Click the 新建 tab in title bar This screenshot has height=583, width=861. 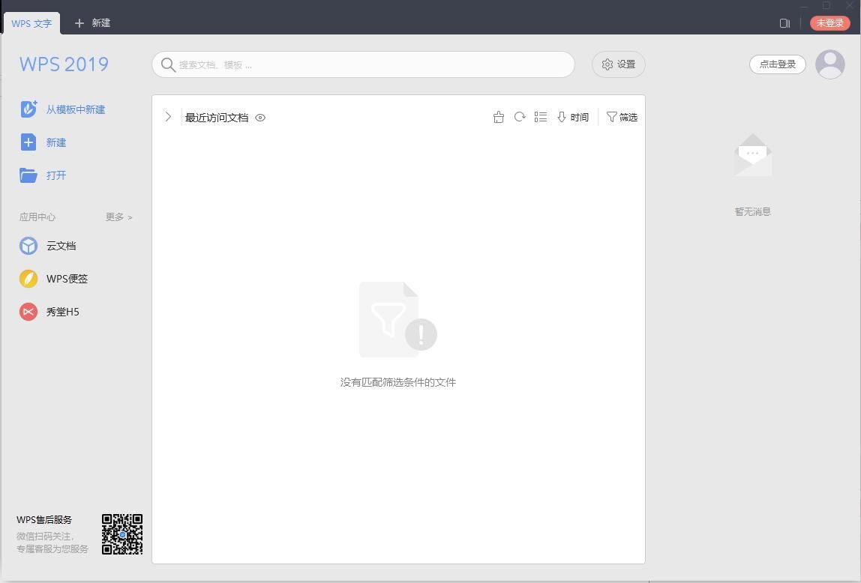[93, 23]
